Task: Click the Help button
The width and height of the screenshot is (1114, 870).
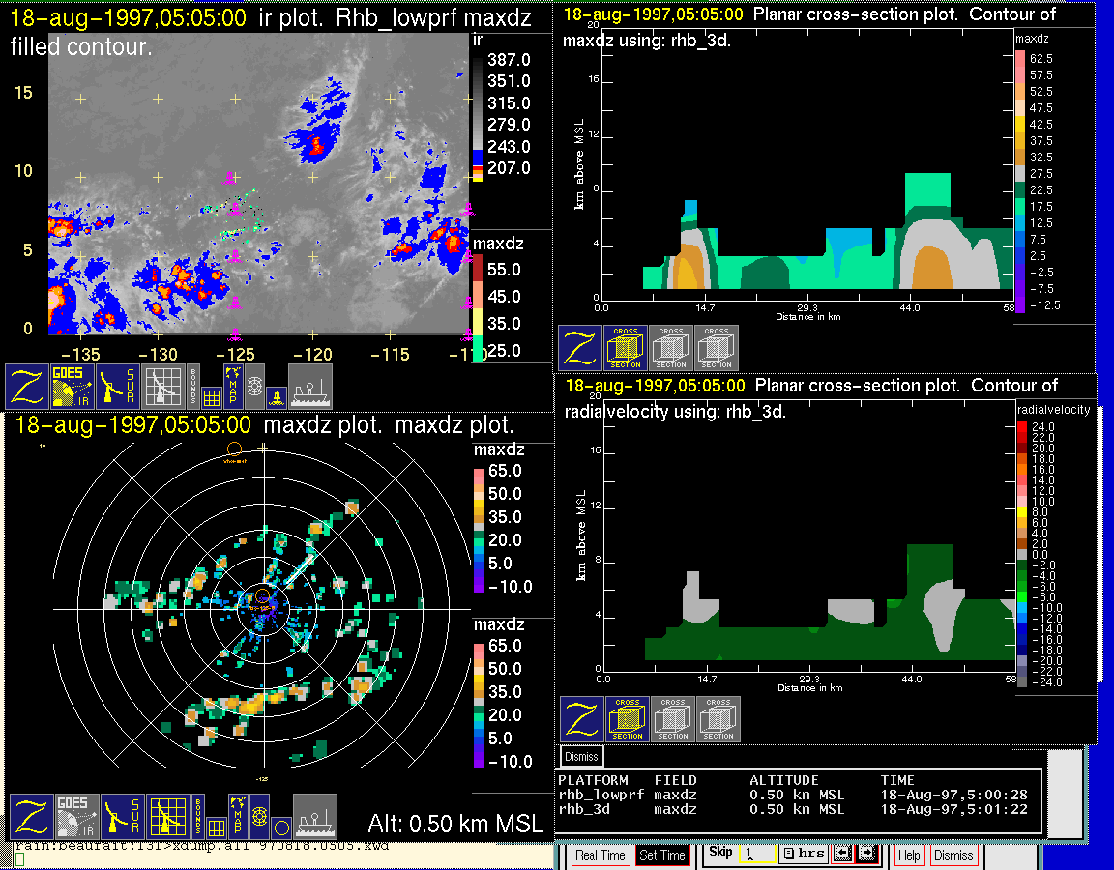Action: tap(909, 855)
